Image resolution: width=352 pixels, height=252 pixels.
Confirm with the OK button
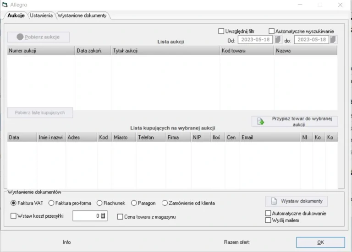pyautogui.click(x=320, y=242)
